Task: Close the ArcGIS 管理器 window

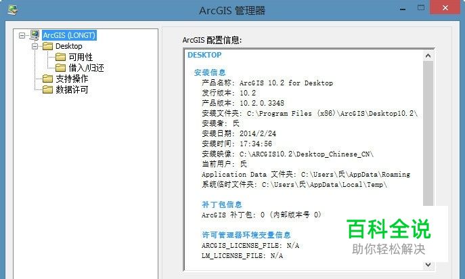Action: 445,7
